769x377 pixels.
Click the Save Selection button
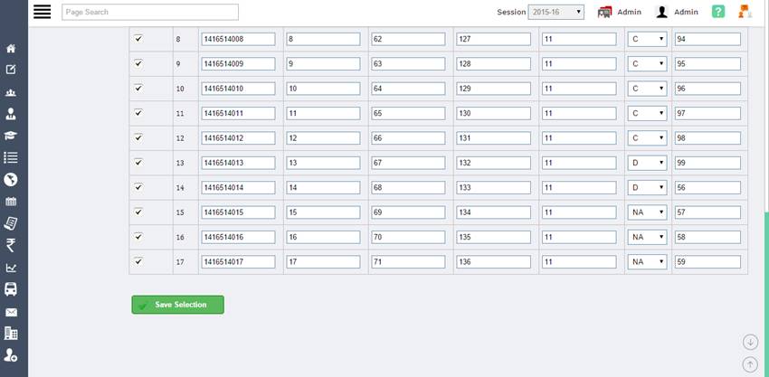(177, 305)
